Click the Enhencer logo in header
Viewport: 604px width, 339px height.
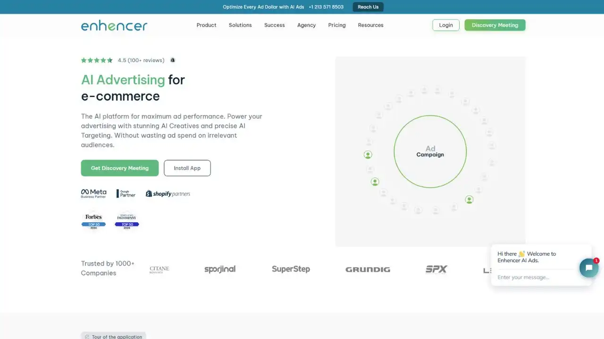pos(114,25)
